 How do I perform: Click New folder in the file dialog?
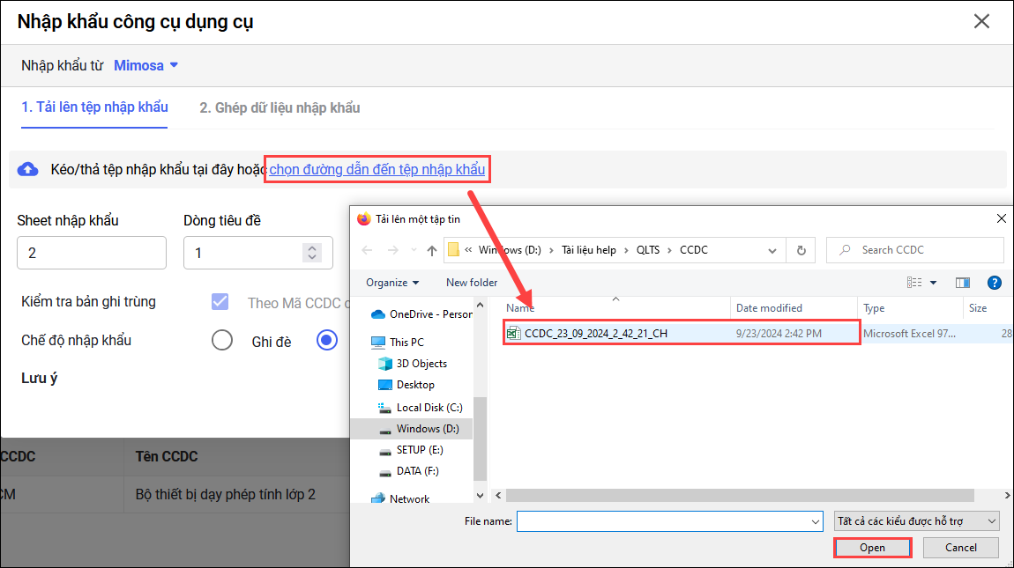point(472,283)
